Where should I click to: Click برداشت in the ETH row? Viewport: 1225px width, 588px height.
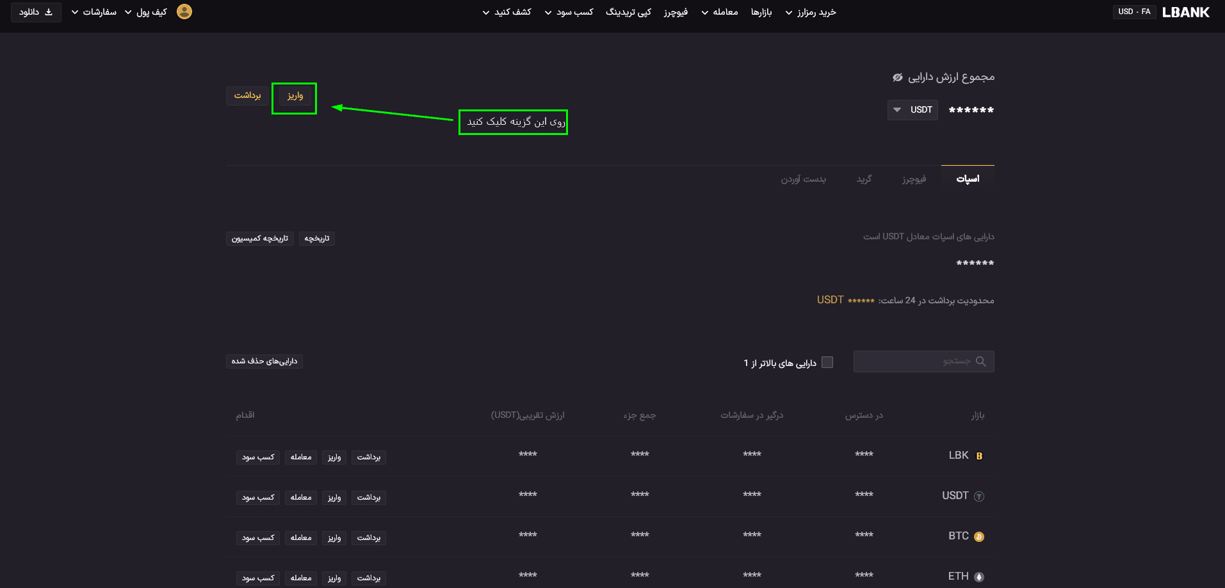(x=369, y=578)
